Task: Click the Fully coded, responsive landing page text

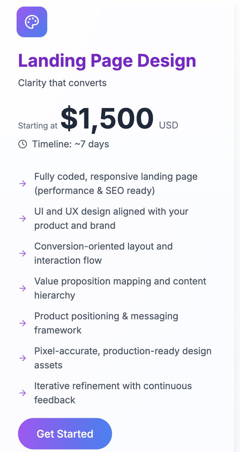Action: [116, 183]
